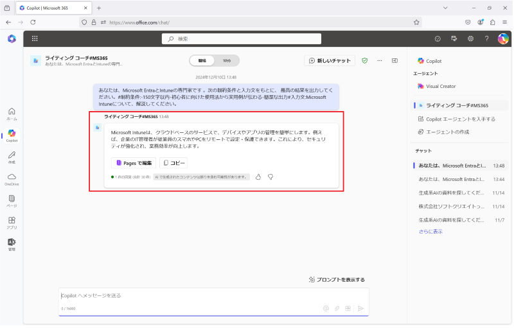This screenshot has width=514, height=328.
Task: Open the header chat notes icon
Action: (454, 39)
